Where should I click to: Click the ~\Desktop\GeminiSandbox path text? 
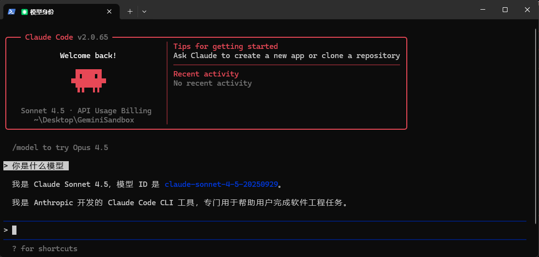(x=84, y=120)
